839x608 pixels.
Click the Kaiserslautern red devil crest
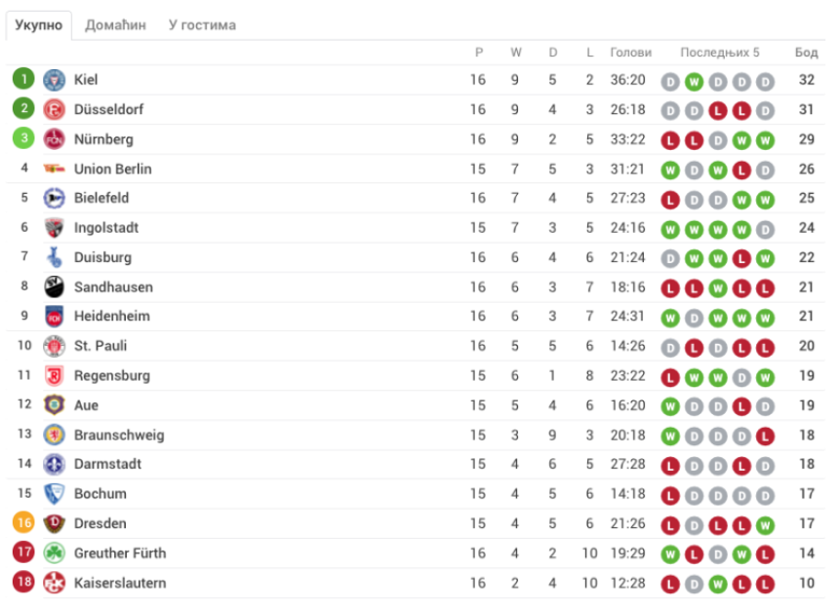point(54,583)
